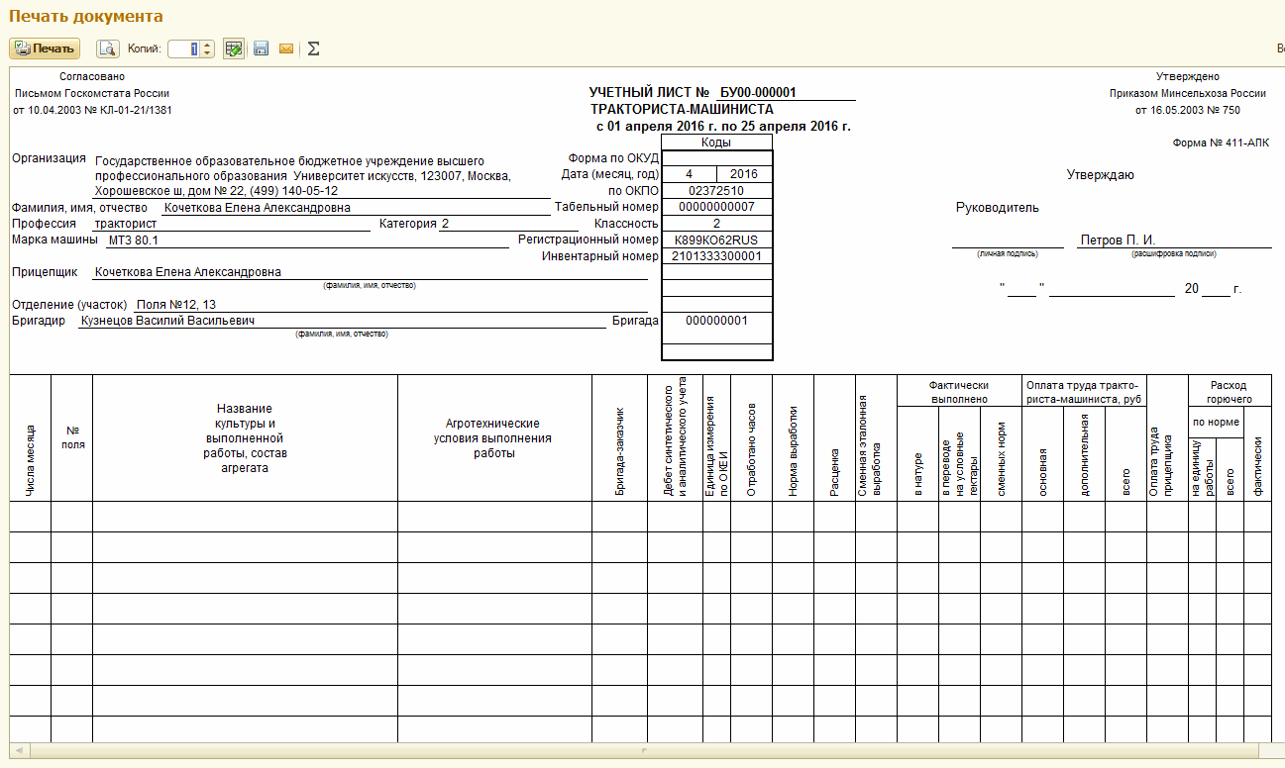Click the Печать print button
Image resolution: width=1285 pixels, height=768 pixels.
tap(45, 48)
